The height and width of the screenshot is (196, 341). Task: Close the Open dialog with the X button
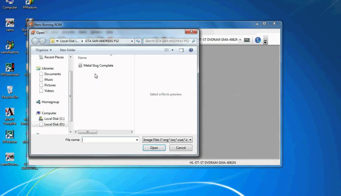[191, 32]
